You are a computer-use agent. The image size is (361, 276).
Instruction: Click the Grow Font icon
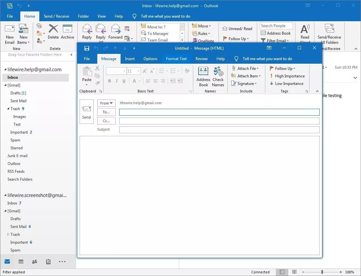[145, 71]
